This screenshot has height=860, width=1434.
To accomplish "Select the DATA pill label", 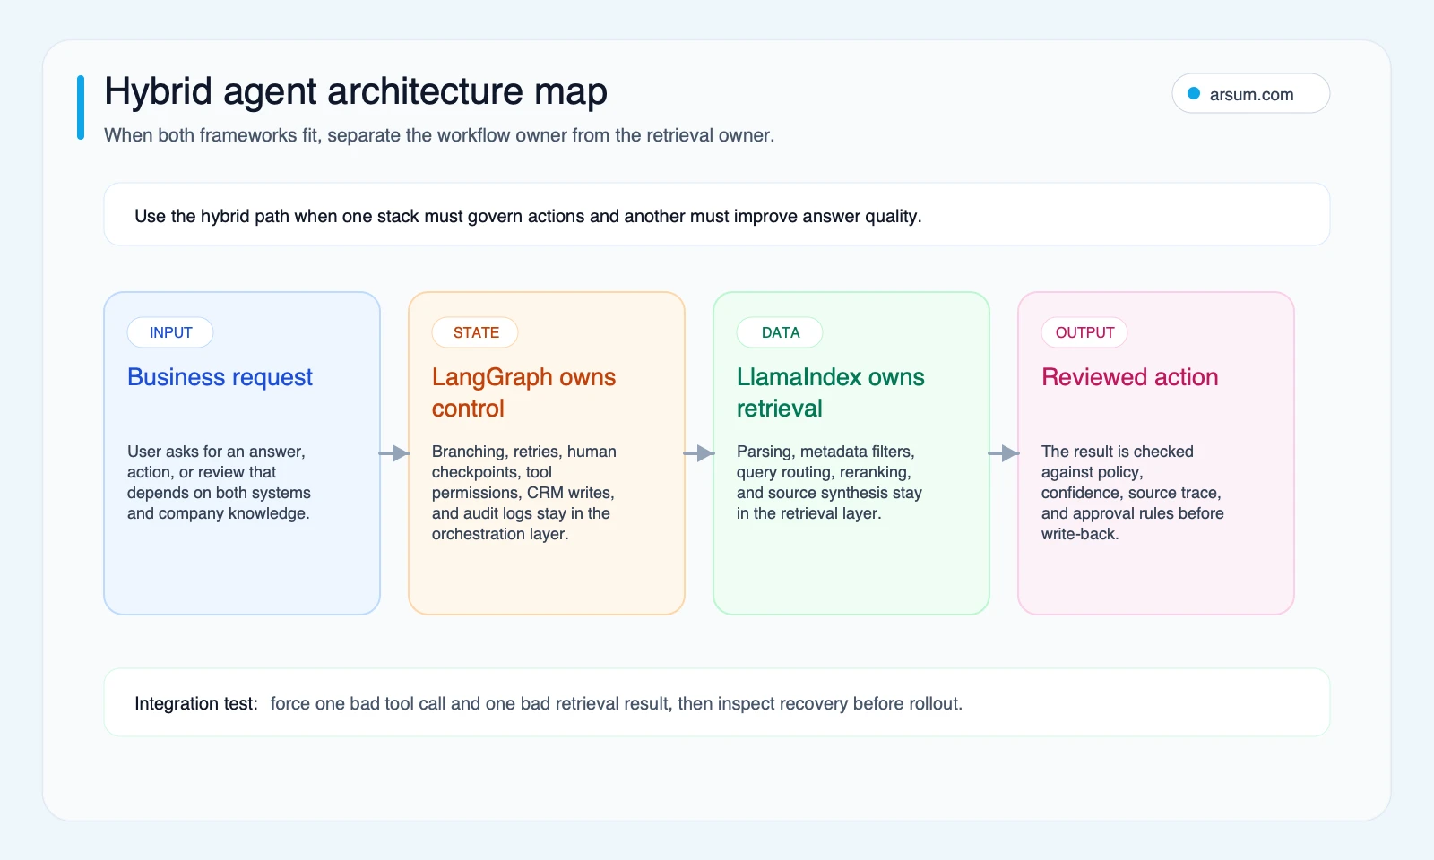I will point(780,332).
